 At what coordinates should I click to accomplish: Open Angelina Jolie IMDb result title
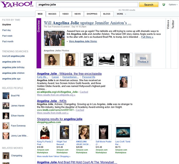52,101
